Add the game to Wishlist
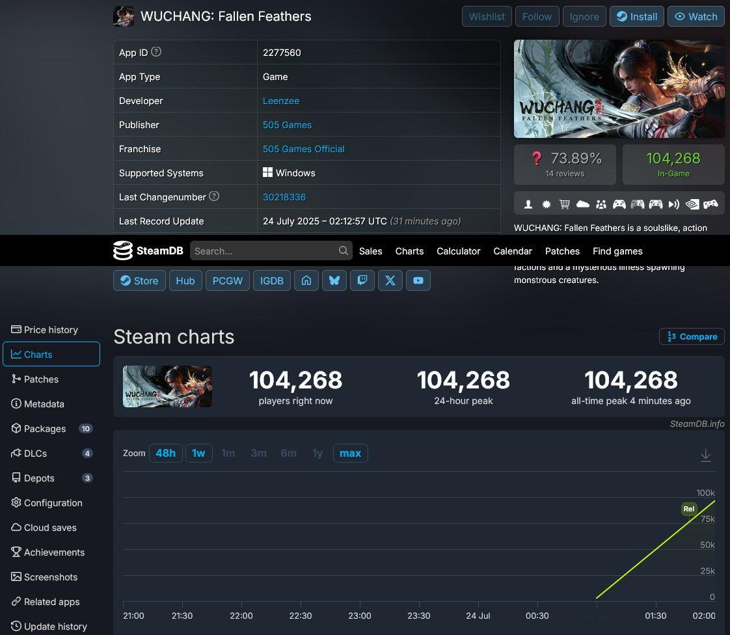This screenshot has height=635, width=730. 487,16
